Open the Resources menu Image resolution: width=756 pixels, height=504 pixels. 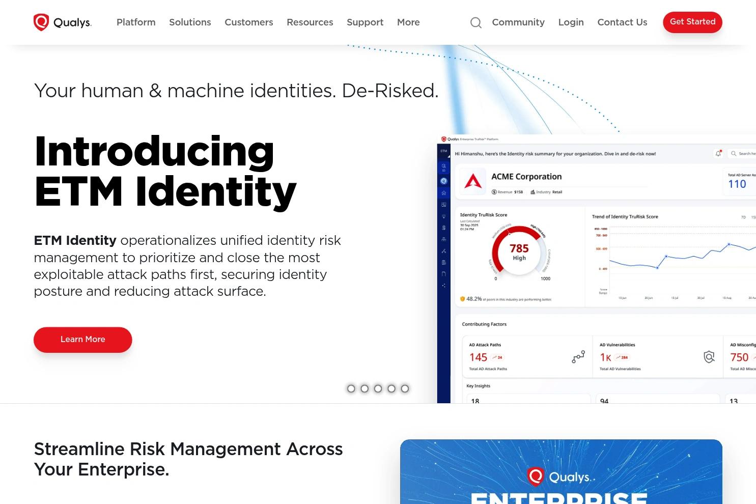click(310, 22)
